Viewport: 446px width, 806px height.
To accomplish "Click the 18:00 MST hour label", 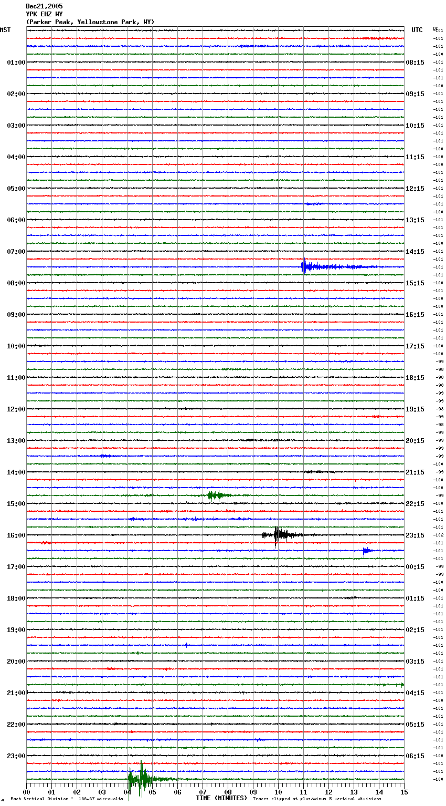I will (x=16, y=598).
